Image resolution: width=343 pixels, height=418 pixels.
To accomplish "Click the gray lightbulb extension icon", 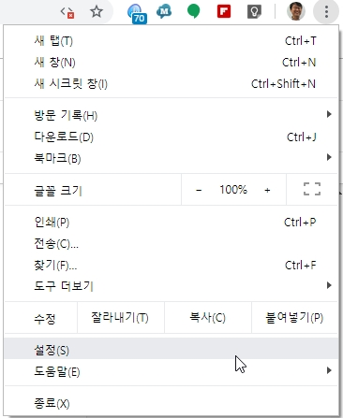I will [254, 12].
